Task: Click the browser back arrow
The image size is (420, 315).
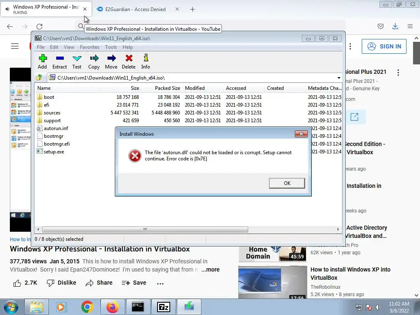Action: click(x=10, y=26)
